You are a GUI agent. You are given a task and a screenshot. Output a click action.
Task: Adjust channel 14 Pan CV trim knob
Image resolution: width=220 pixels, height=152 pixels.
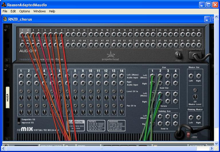click(122, 112)
